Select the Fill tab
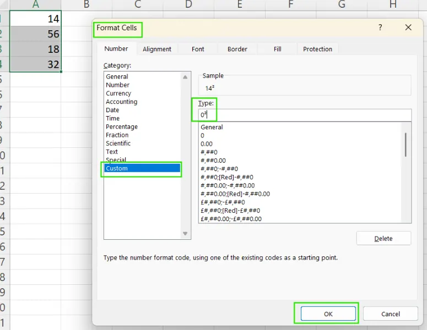This screenshot has height=330, width=427. 278,49
